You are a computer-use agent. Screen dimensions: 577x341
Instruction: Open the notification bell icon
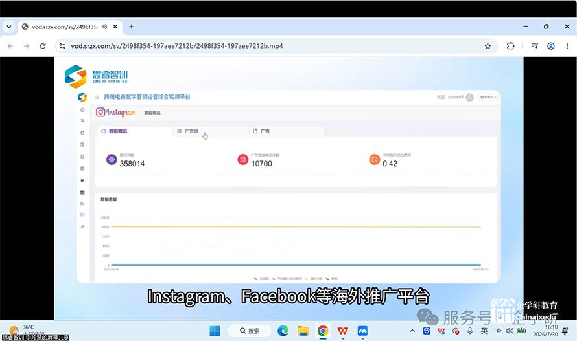pyautogui.click(x=565, y=331)
